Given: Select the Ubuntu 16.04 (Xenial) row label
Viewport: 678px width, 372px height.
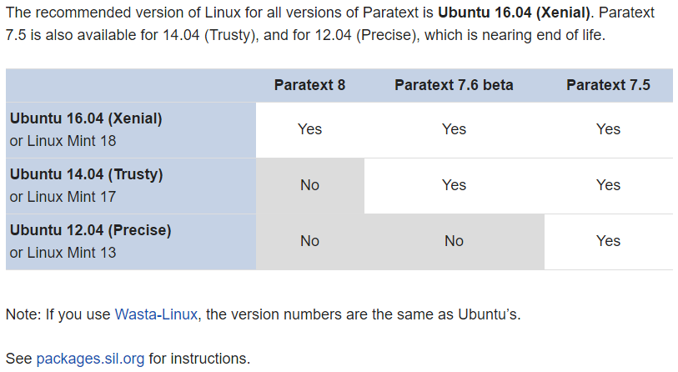Looking at the screenshot, I should point(86,118).
